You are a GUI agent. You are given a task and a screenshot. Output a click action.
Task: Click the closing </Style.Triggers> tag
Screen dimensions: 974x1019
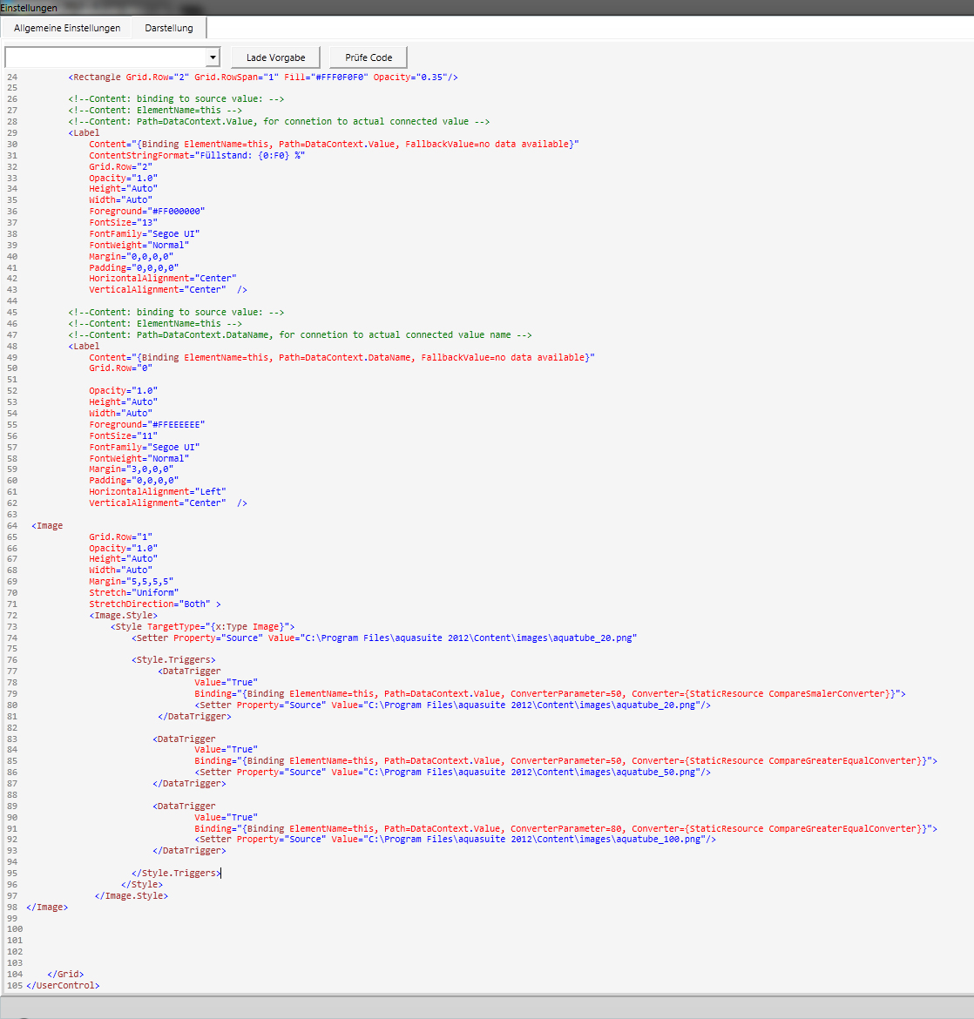point(175,874)
